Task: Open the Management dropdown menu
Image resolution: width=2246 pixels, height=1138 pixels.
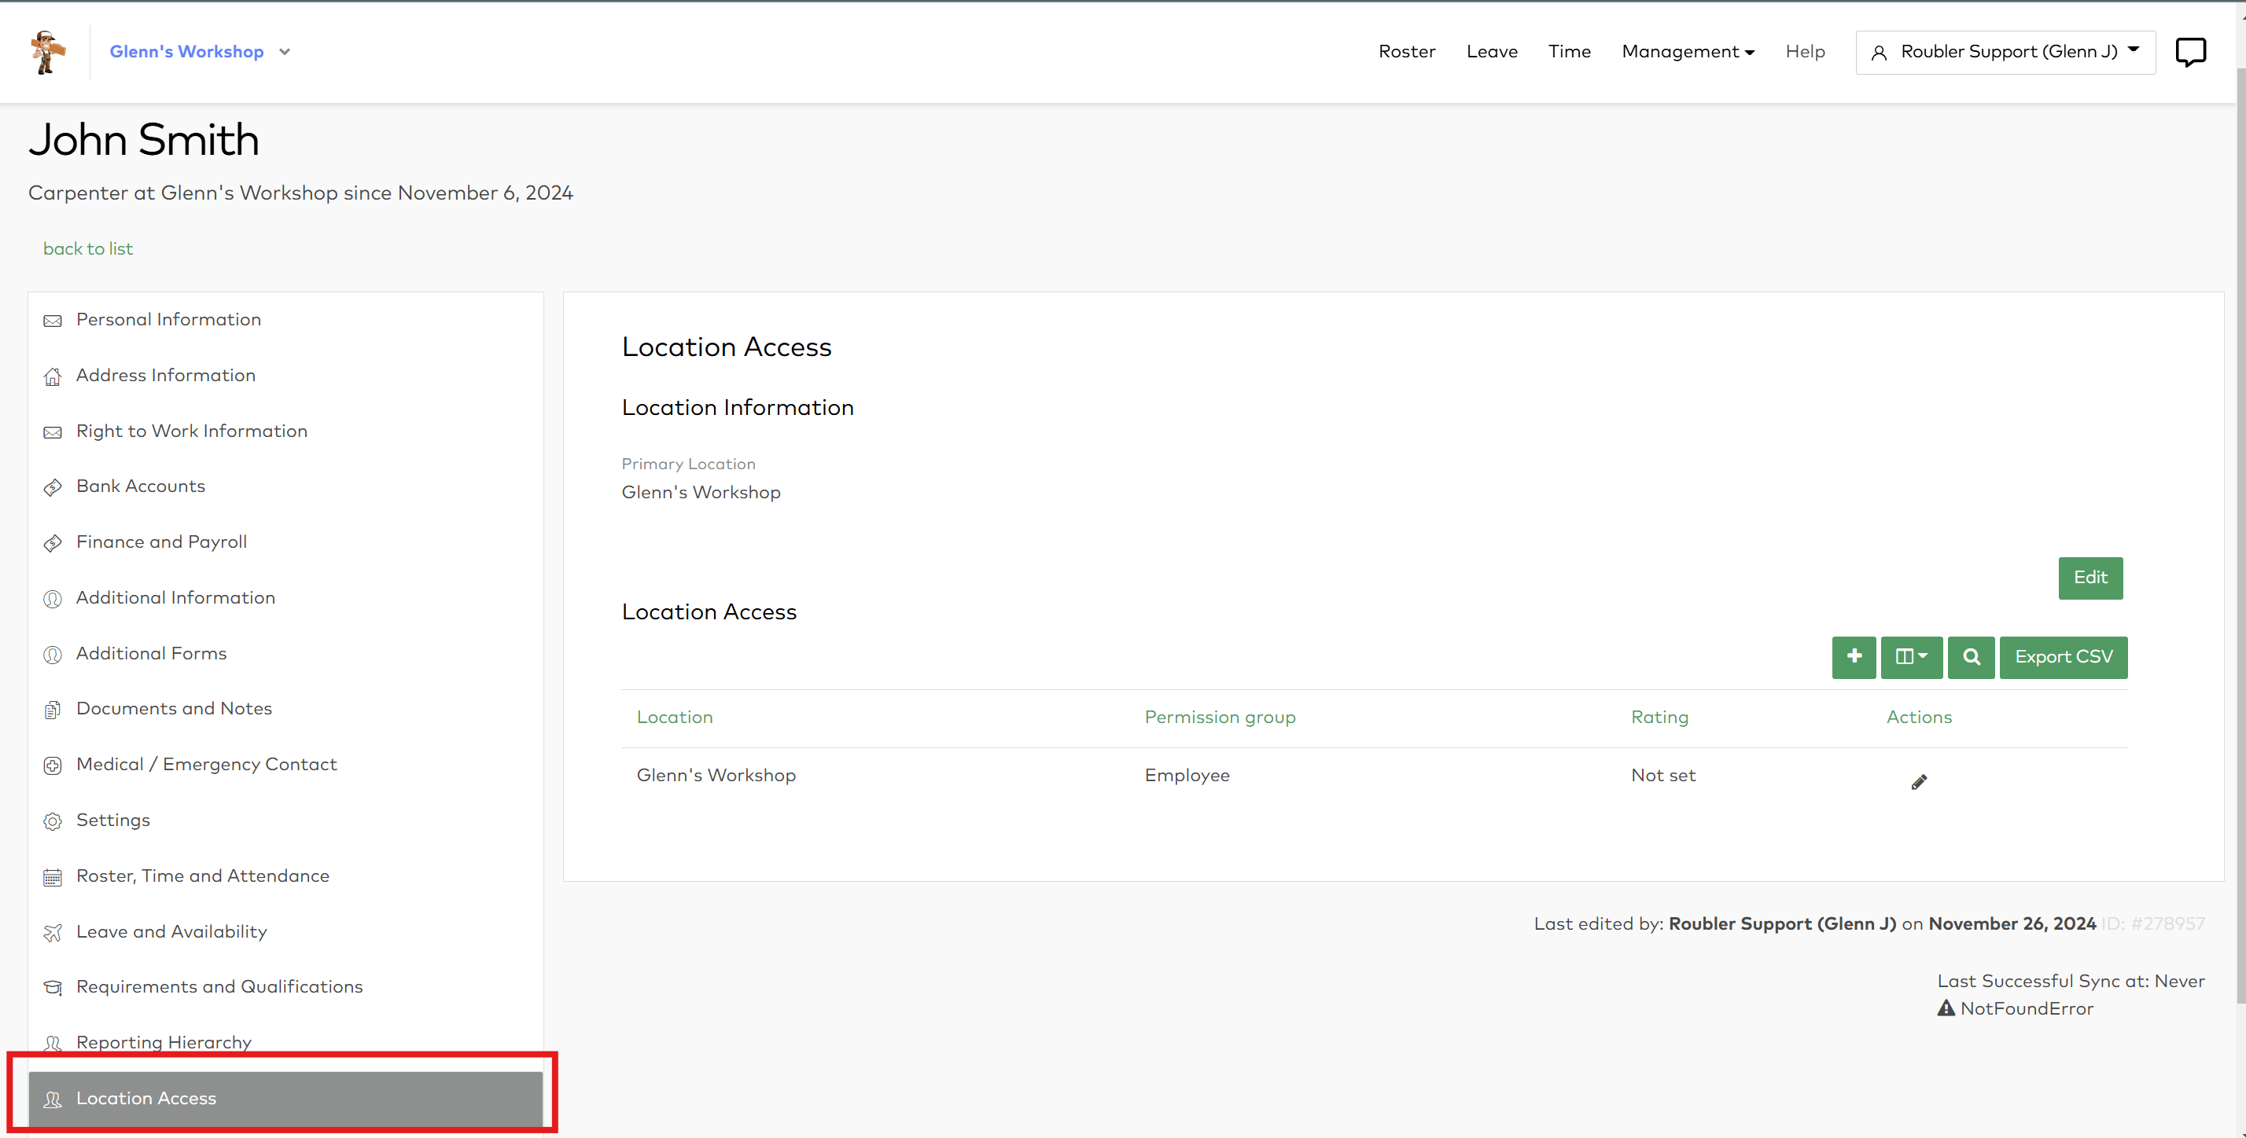Action: (x=1687, y=53)
